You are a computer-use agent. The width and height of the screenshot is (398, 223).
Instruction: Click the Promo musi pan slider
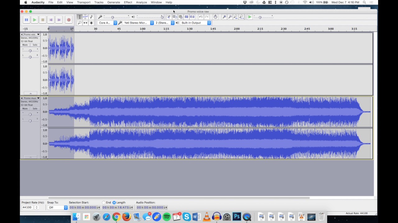(x=30, y=120)
